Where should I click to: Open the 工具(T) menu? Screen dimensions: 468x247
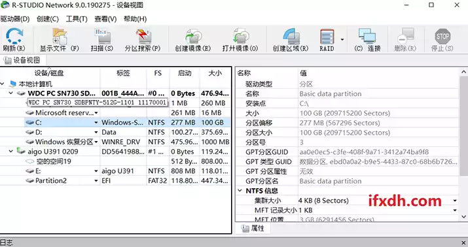tap(77, 19)
